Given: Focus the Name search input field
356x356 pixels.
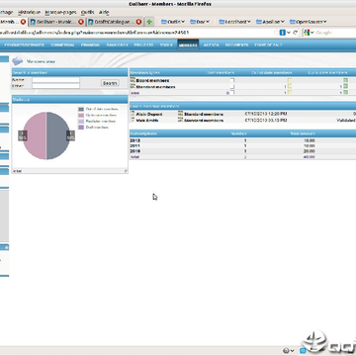Looking at the screenshot, I should point(55,80).
